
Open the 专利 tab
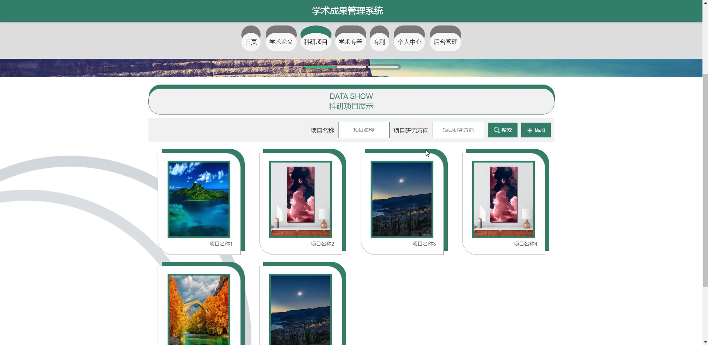tap(379, 39)
